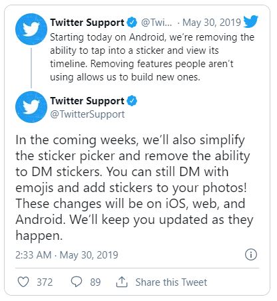
Task: Open tweet info circle icon
Action: tap(251, 254)
